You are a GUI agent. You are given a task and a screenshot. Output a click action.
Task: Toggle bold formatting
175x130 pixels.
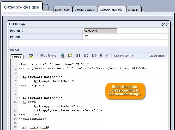[101, 56]
